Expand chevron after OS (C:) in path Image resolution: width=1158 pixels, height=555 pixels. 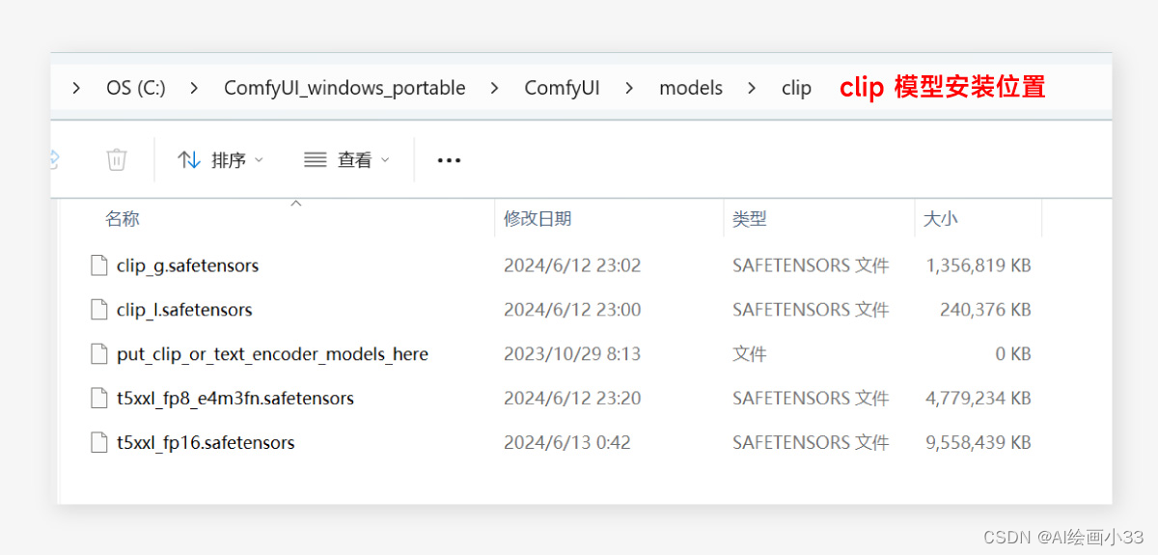point(195,88)
